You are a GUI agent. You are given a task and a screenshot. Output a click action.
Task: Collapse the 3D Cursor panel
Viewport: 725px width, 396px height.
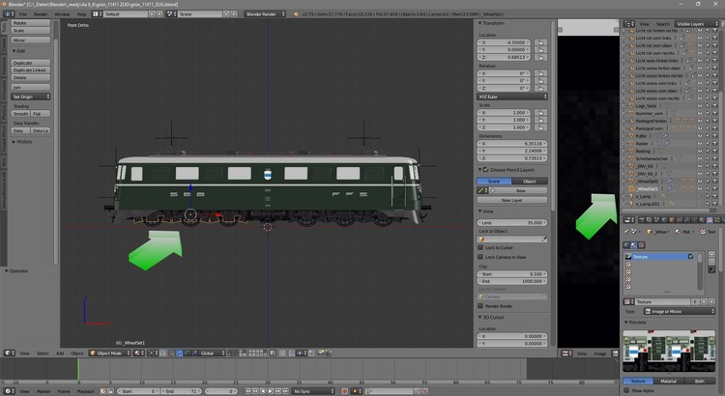point(491,318)
